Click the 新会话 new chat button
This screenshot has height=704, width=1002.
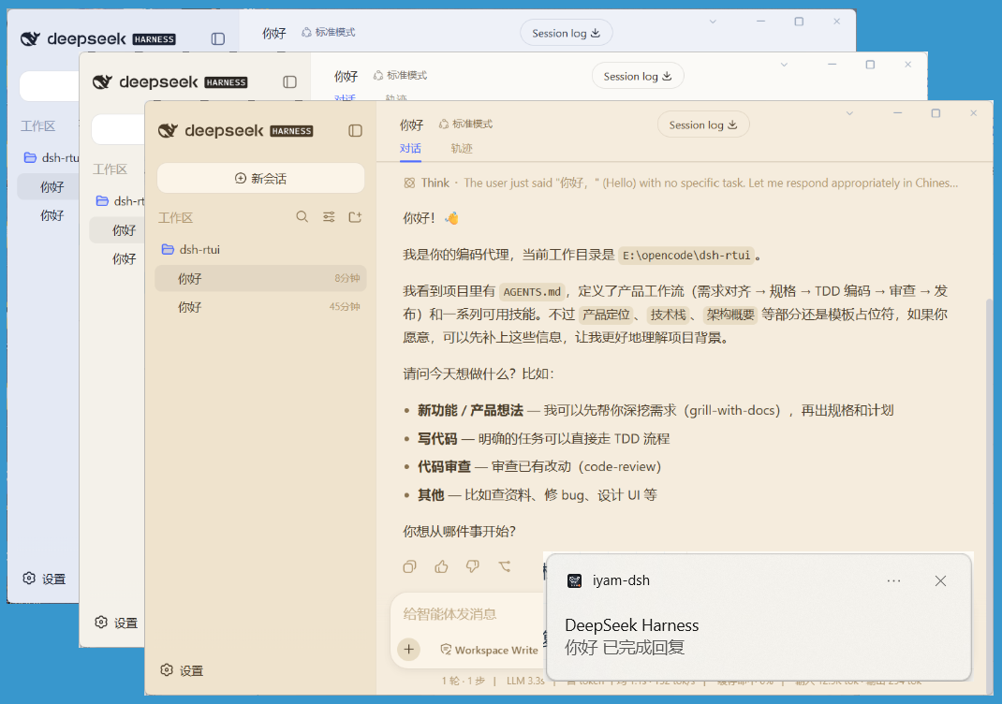pos(260,178)
